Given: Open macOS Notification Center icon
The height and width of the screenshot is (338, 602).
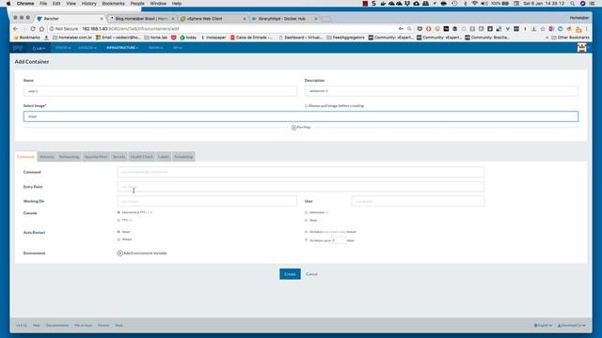Looking at the screenshot, I should tap(592, 4).
